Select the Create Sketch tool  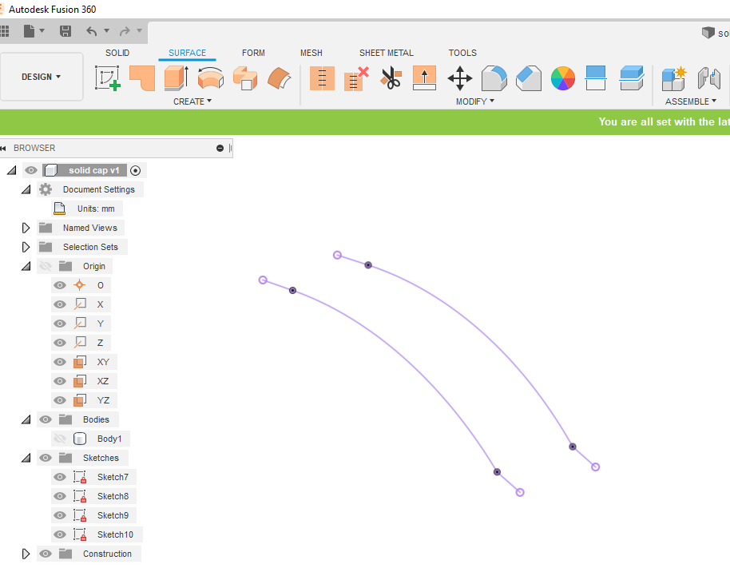coord(108,78)
